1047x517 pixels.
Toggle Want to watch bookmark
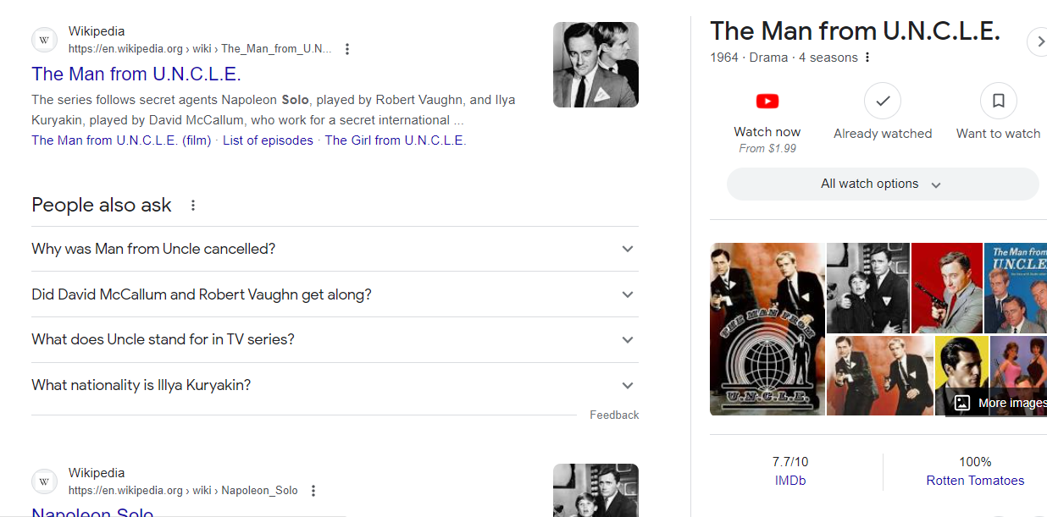(999, 102)
